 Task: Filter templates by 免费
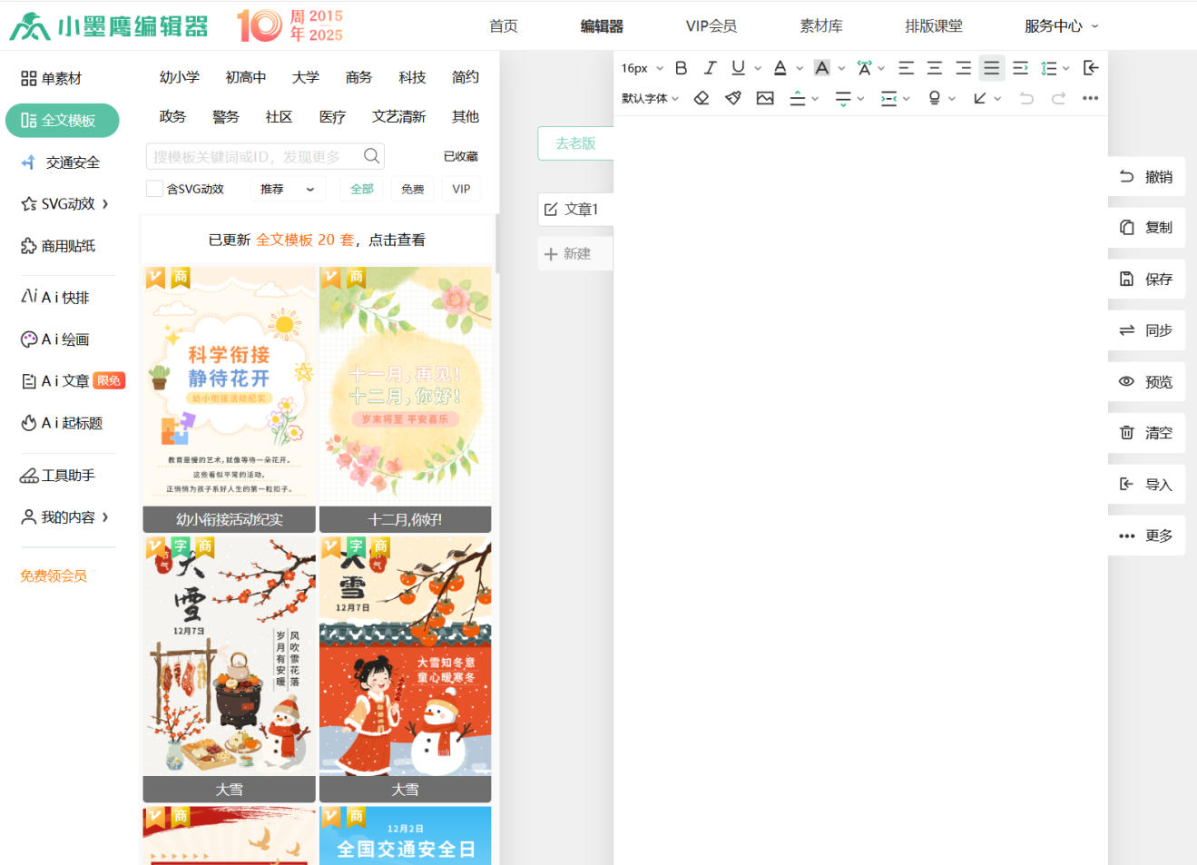[413, 189]
